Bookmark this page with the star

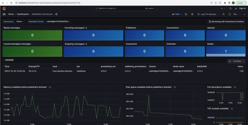click(x=220, y=3)
